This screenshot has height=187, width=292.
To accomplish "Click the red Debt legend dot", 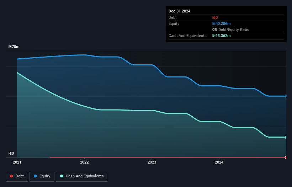I will pos(11,176).
